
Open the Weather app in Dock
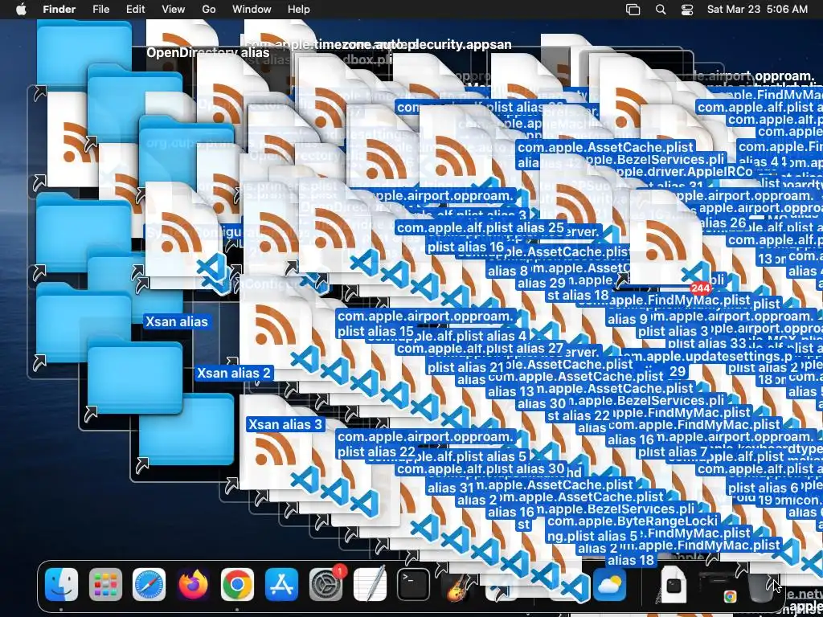click(609, 584)
